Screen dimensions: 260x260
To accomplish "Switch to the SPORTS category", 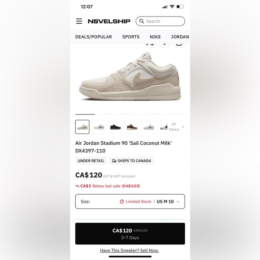I will click(x=131, y=37).
